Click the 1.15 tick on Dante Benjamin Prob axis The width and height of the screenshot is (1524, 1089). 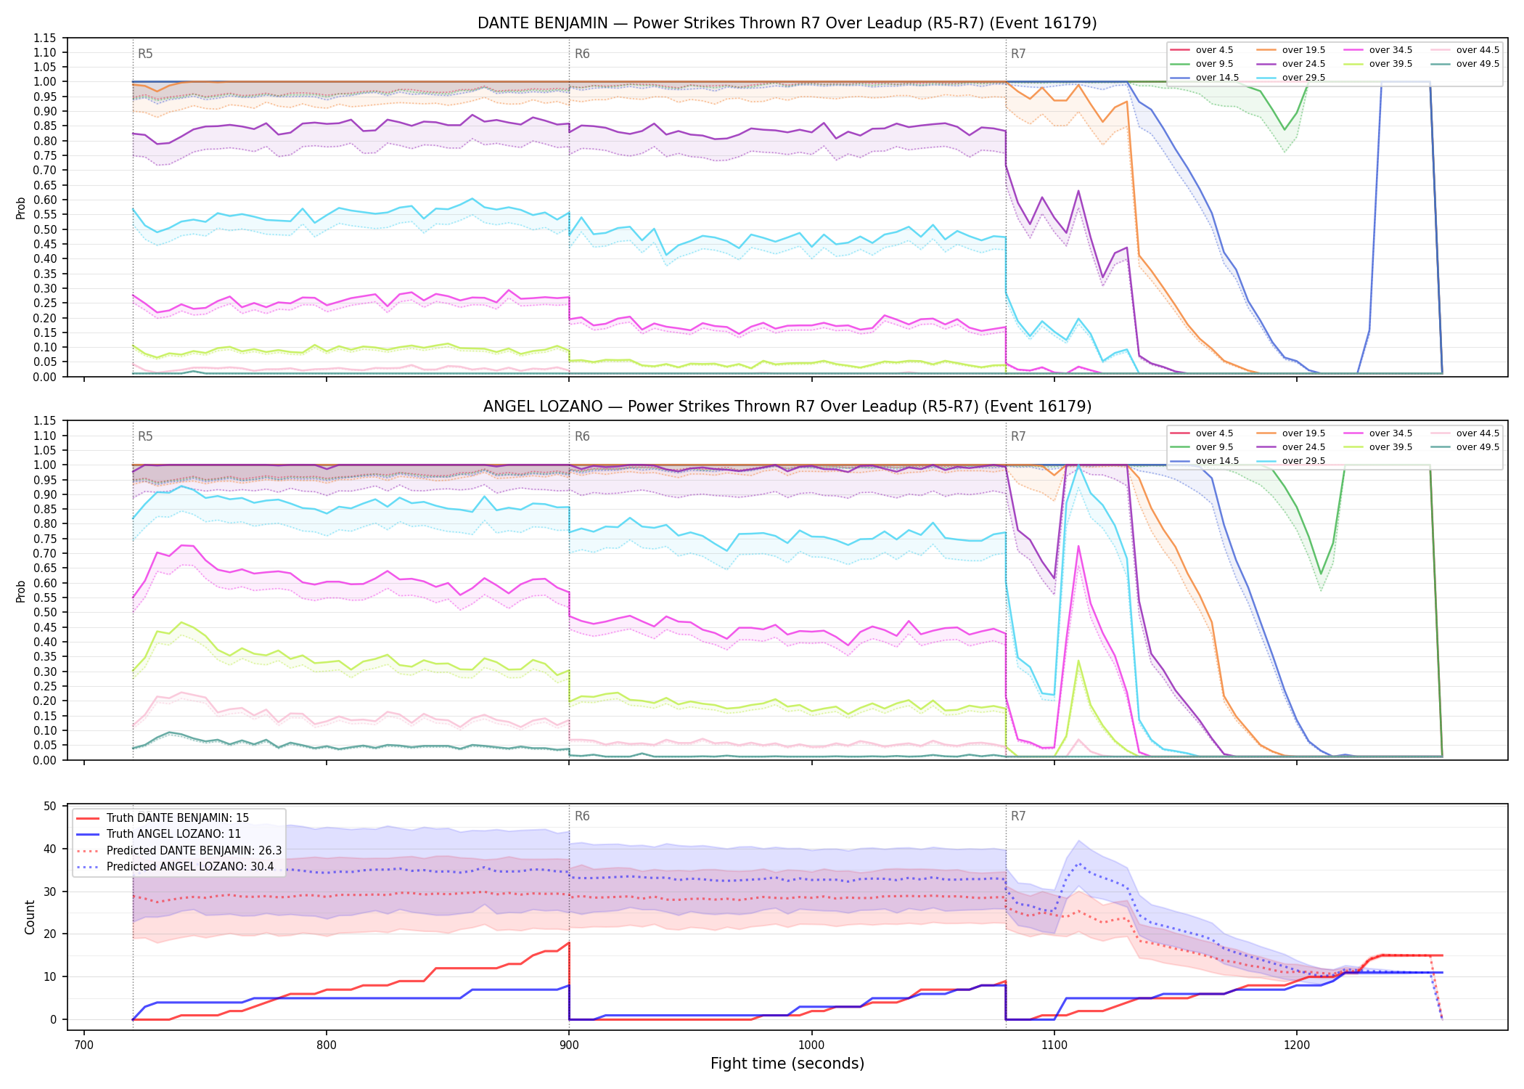click(45, 38)
